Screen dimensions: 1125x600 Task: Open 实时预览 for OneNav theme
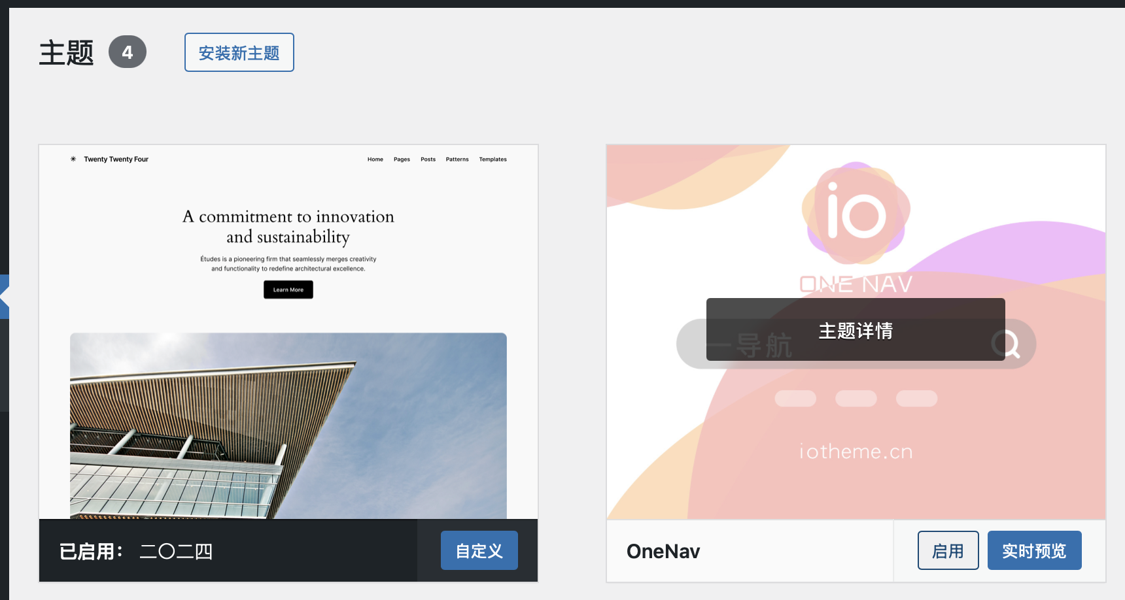click(x=1035, y=550)
